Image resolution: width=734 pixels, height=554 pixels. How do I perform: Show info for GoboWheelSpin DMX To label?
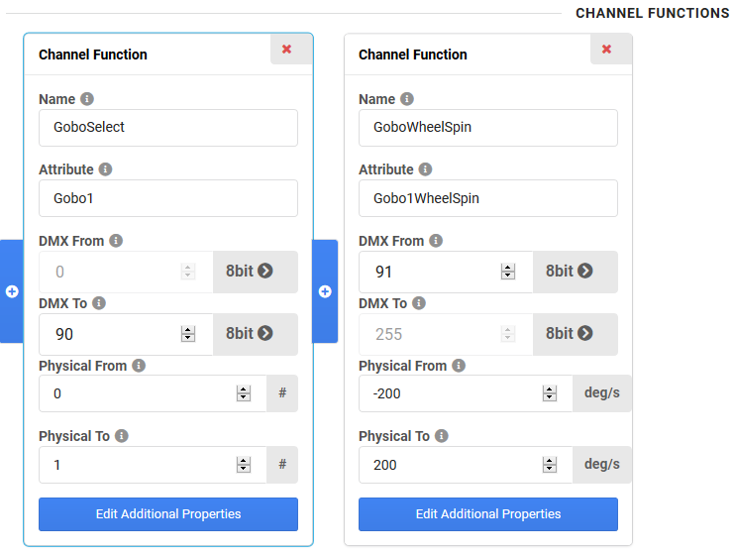click(x=419, y=303)
